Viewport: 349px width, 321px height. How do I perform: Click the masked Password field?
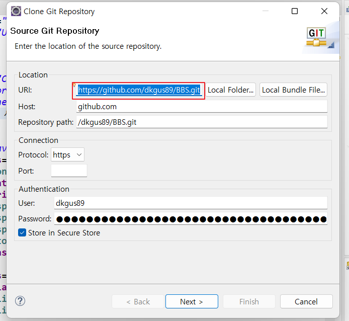click(191, 219)
